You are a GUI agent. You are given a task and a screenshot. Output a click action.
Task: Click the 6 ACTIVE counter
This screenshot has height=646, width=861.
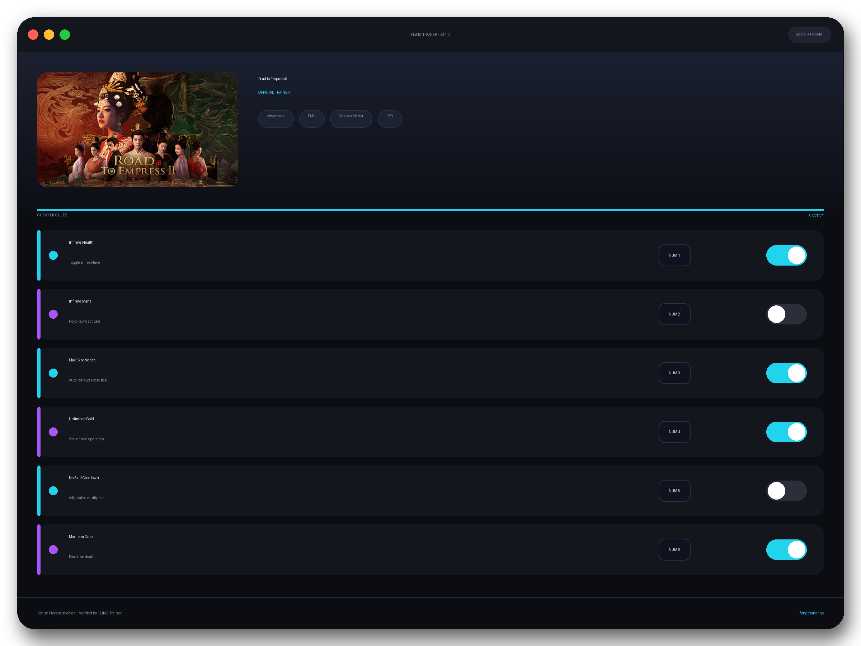(815, 216)
